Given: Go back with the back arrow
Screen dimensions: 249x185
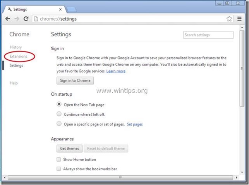Looking at the screenshot, I should pyautogui.click(x=8, y=19).
